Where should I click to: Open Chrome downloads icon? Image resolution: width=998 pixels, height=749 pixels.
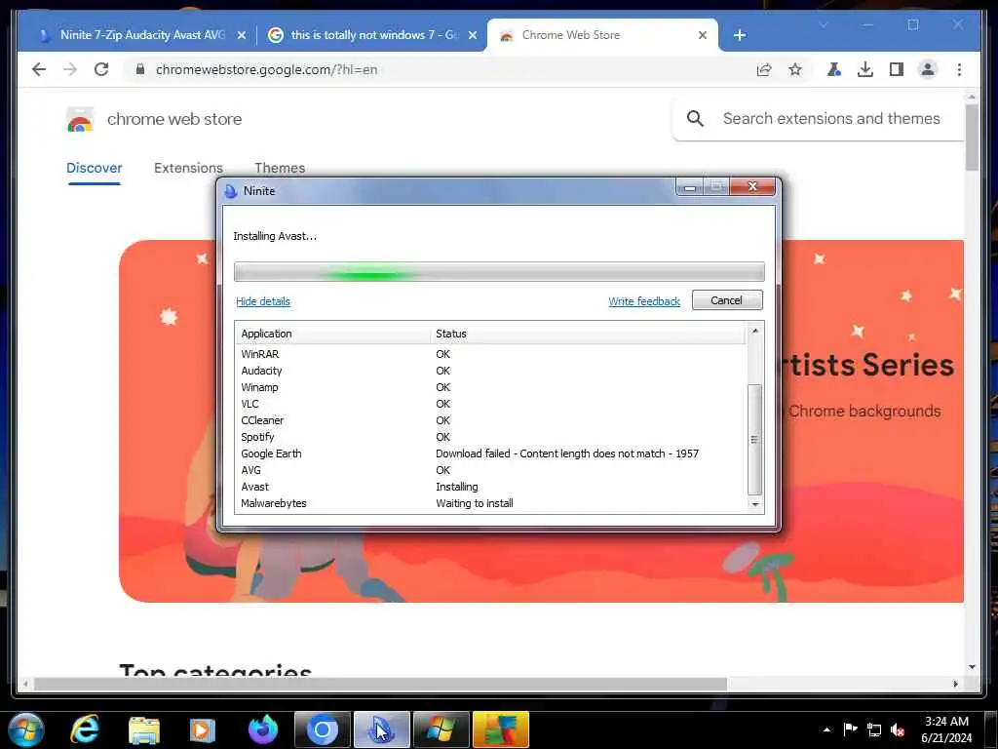tap(865, 69)
